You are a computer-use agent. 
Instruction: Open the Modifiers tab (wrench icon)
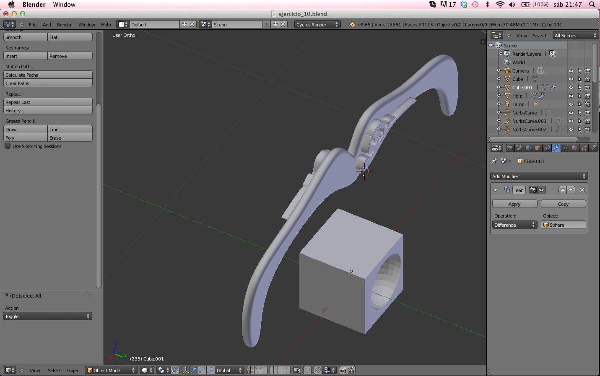pyautogui.click(x=556, y=148)
